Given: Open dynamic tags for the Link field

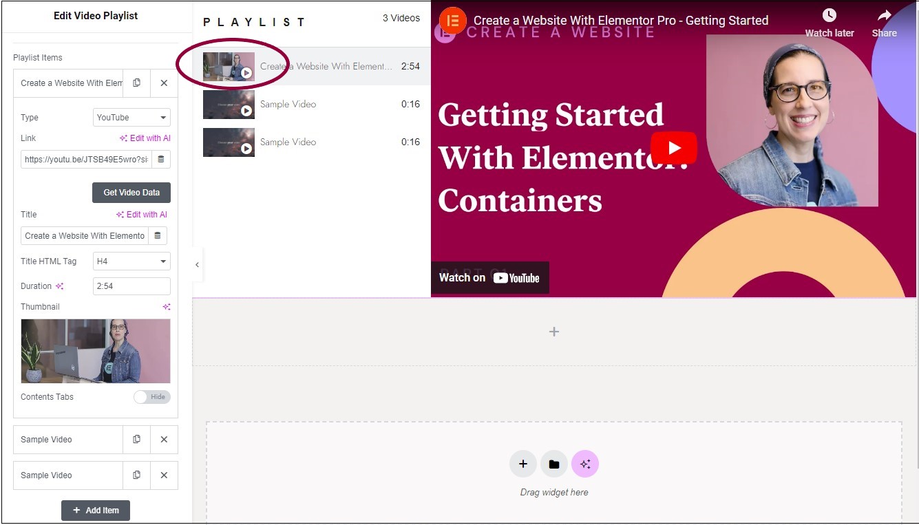Looking at the screenshot, I should click(x=161, y=159).
